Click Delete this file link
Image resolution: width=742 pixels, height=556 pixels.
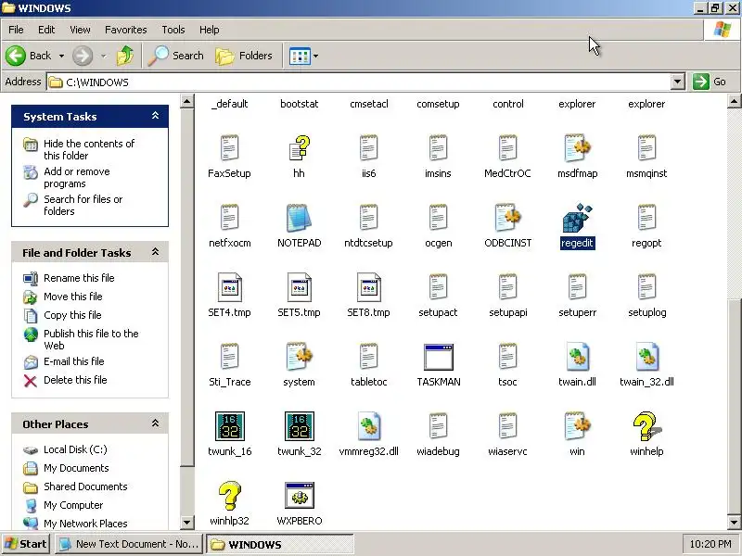coord(75,380)
